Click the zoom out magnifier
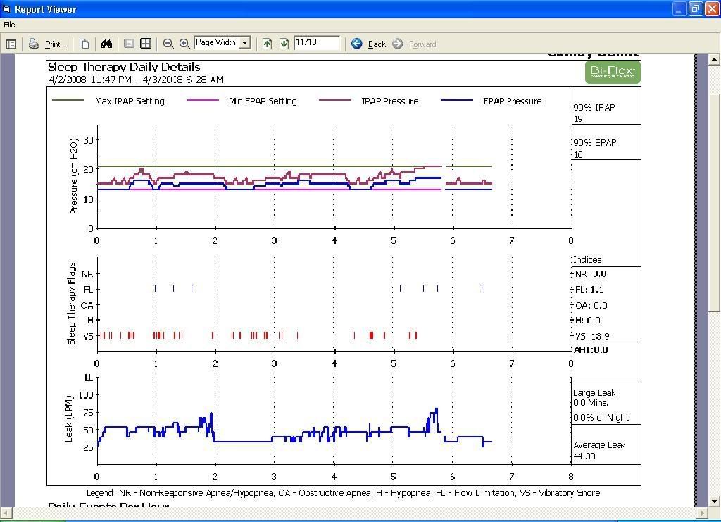The height and width of the screenshot is (522, 721). (x=168, y=44)
